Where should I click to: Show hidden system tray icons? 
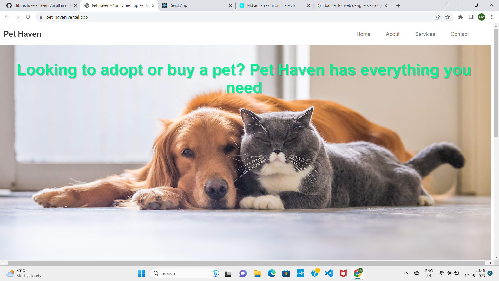(x=406, y=273)
